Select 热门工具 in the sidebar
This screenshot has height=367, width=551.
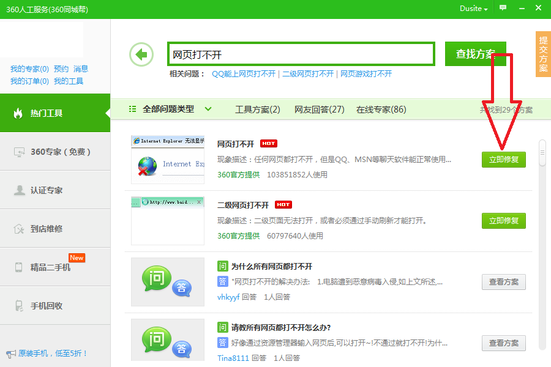click(55, 113)
